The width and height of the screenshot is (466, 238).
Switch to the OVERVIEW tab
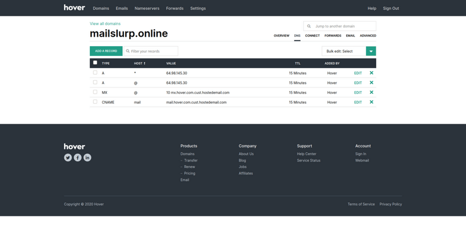(281, 36)
